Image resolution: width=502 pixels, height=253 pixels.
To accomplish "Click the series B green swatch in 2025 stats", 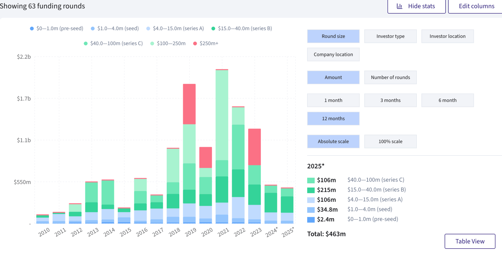I will 311,190.
